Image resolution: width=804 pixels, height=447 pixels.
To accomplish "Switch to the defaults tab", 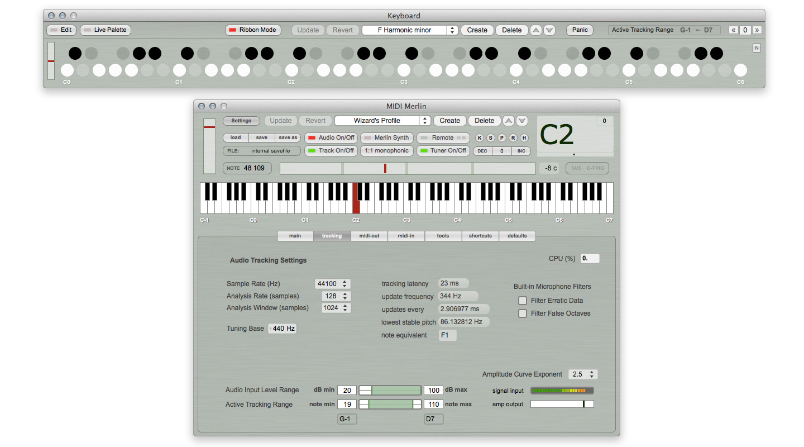I will click(517, 236).
